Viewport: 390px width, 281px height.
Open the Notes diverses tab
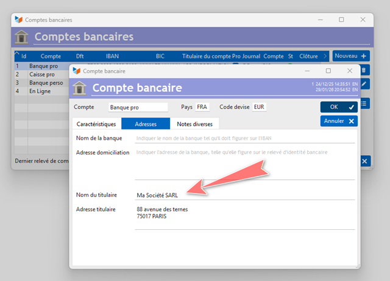[194, 124]
